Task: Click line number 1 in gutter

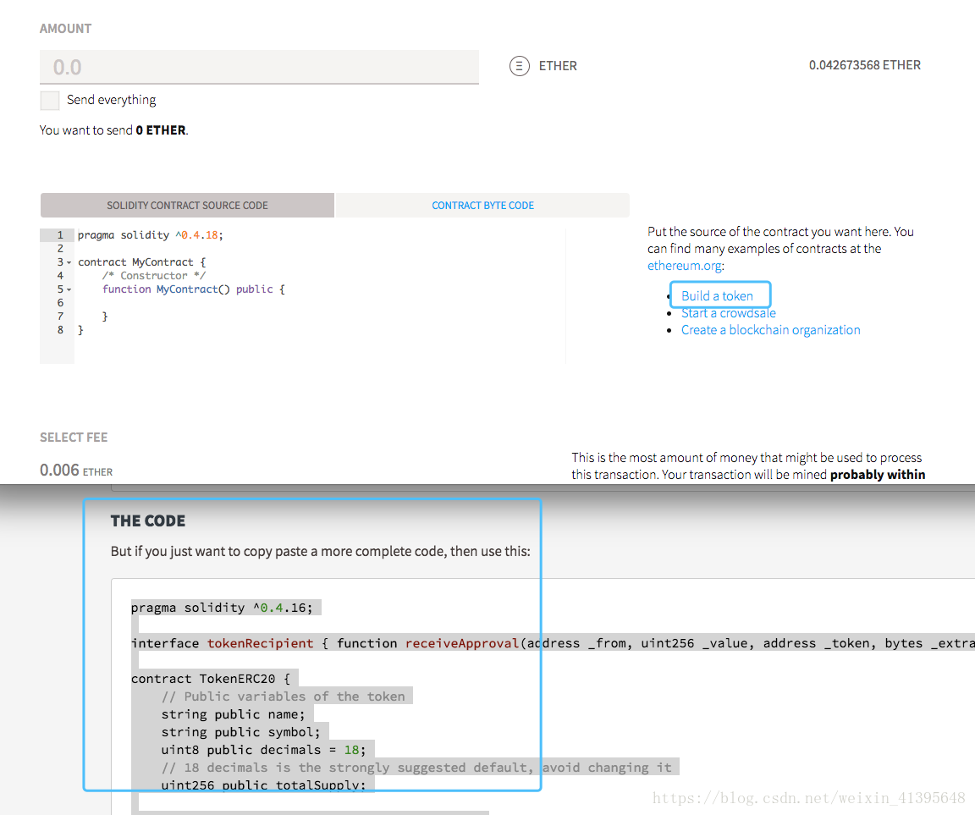Action: 60,235
